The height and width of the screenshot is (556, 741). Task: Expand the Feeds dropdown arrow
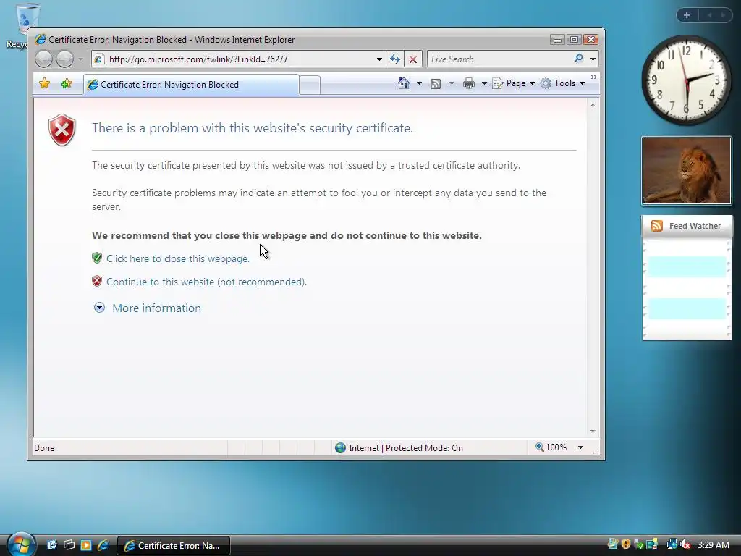[452, 83]
